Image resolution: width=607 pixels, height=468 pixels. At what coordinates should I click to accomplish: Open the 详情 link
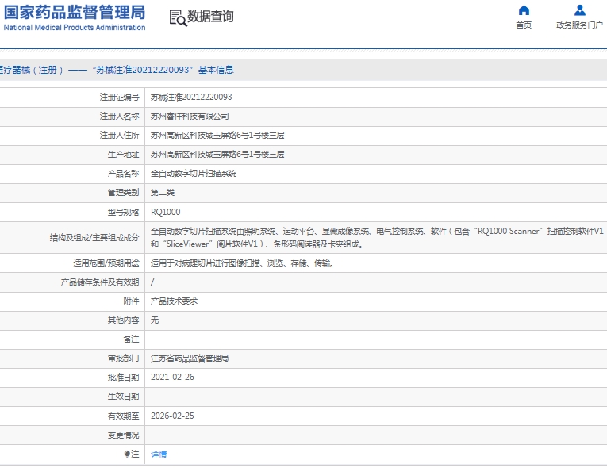coord(159,454)
